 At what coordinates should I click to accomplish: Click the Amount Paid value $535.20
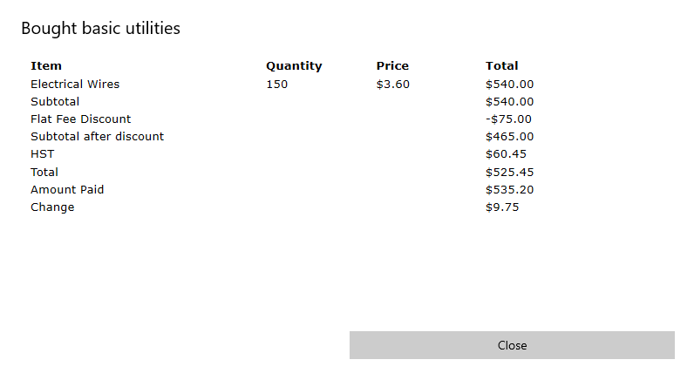[x=509, y=190]
